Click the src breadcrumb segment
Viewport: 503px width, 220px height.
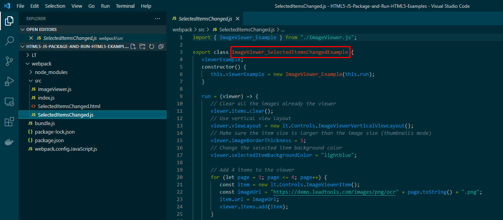point(202,29)
